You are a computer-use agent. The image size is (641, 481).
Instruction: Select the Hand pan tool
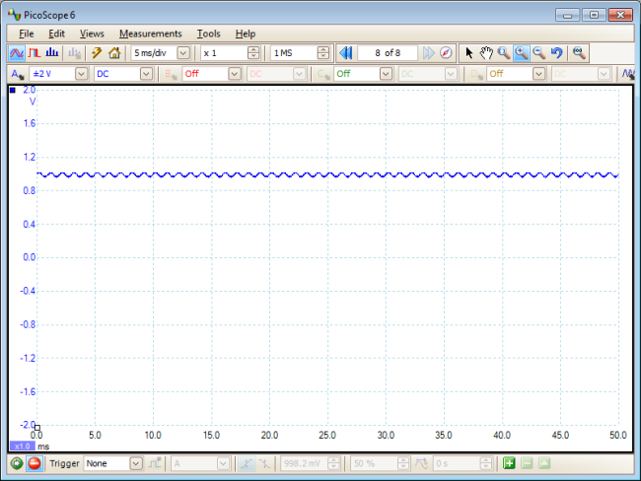tap(486, 52)
